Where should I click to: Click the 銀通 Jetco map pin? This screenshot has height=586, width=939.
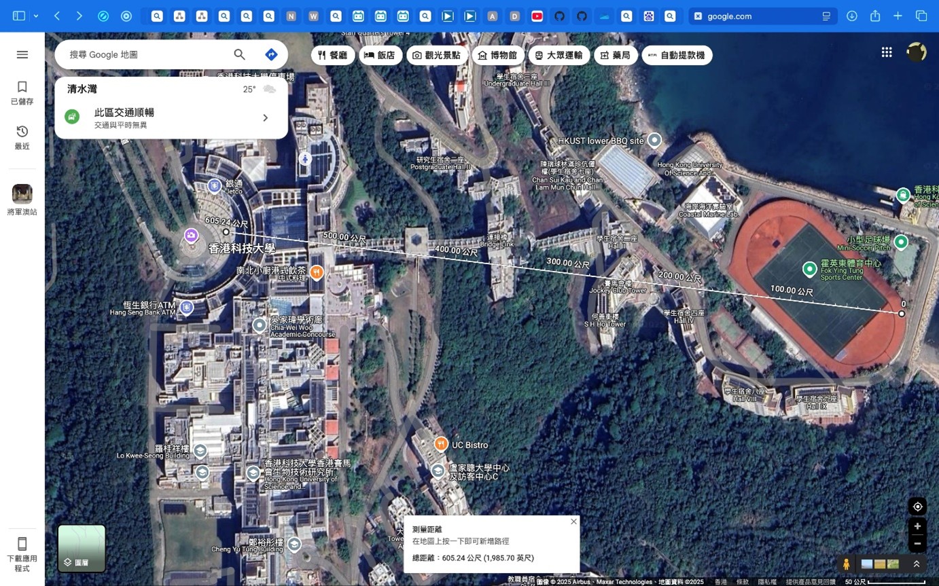coord(215,185)
